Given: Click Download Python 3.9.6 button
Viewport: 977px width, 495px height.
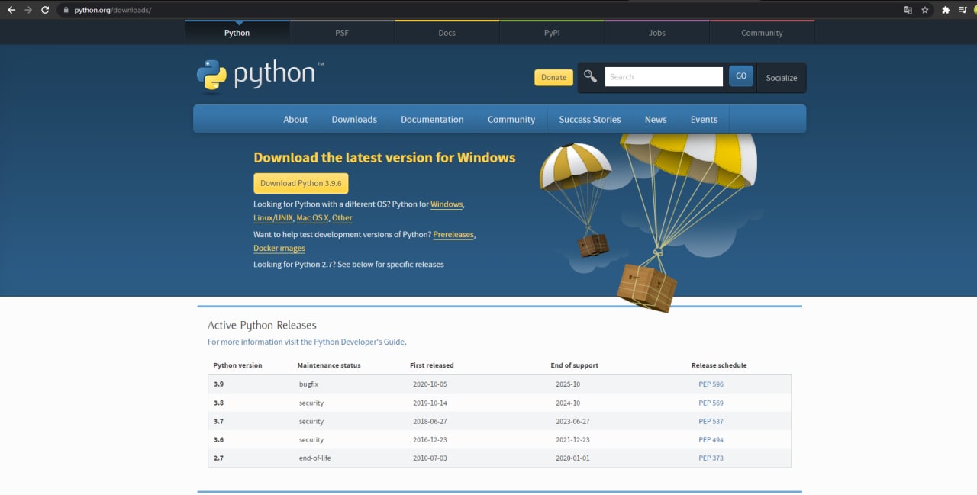Looking at the screenshot, I should coord(301,183).
